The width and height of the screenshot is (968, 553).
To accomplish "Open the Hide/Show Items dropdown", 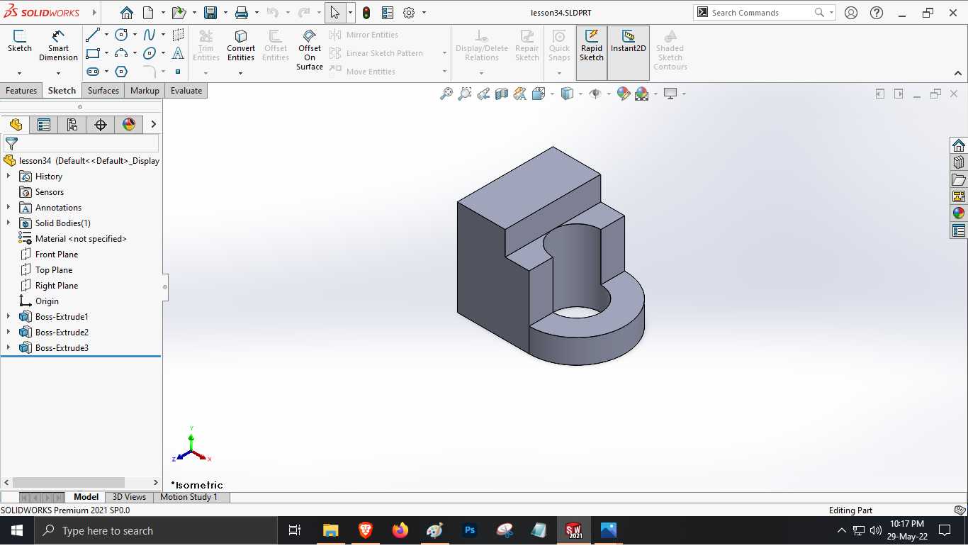I will [x=609, y=94].
